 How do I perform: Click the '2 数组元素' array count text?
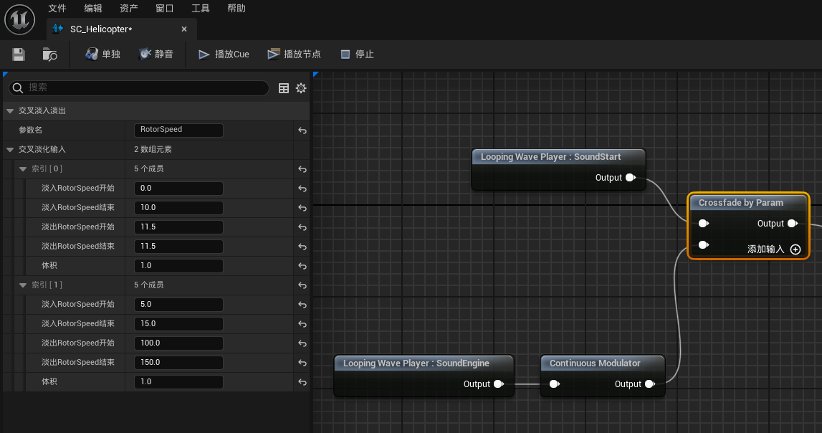(153, 150)
